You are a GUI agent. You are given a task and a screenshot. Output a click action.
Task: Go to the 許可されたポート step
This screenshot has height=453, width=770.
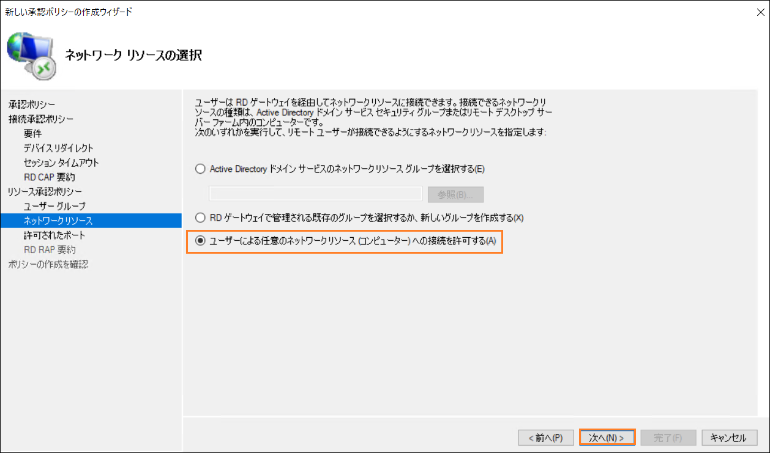pyautogui.click(x=54, y=235)
